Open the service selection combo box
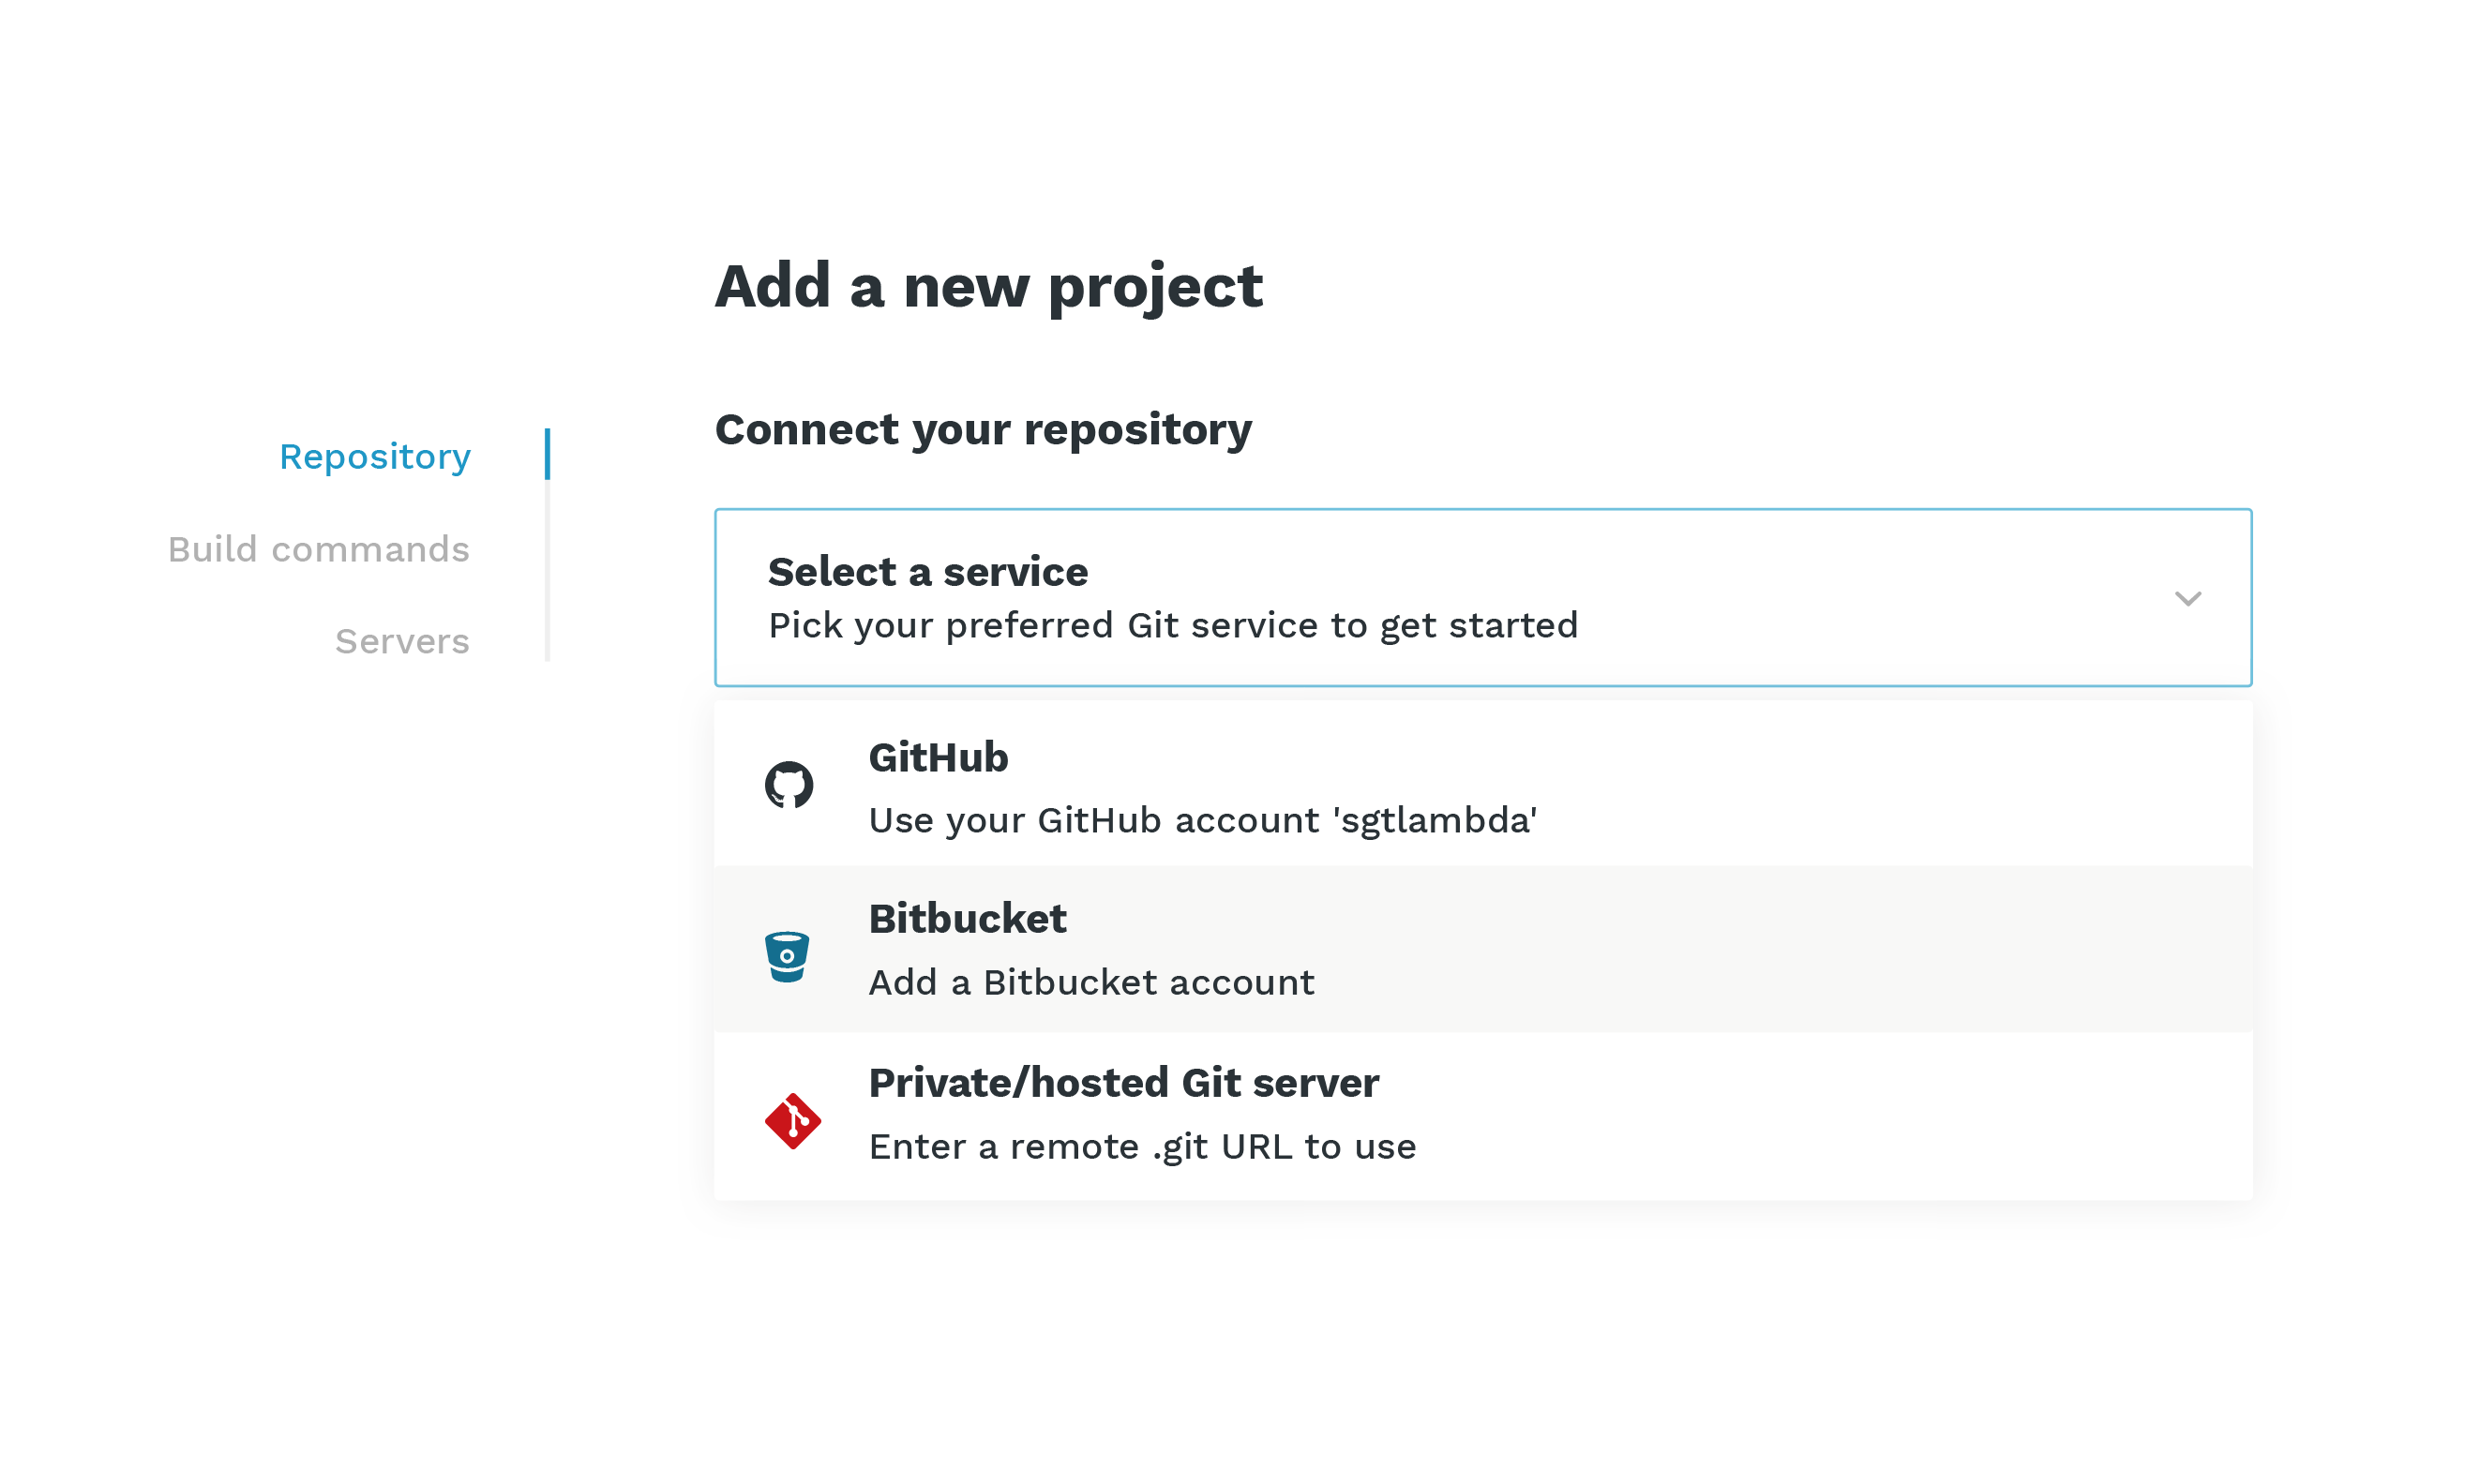This screenshot has height=1484, width=2480. [x=1483, y=598]
